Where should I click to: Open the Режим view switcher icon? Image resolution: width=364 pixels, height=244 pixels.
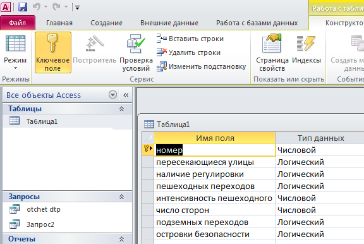(x=15, y=44)
